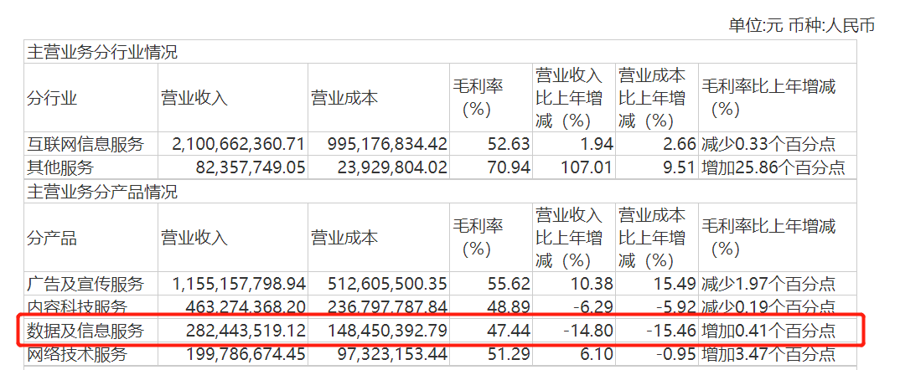900x370 pixels.
Task: Click gross margin value '51.29'
Action: (x=507, y=355)
